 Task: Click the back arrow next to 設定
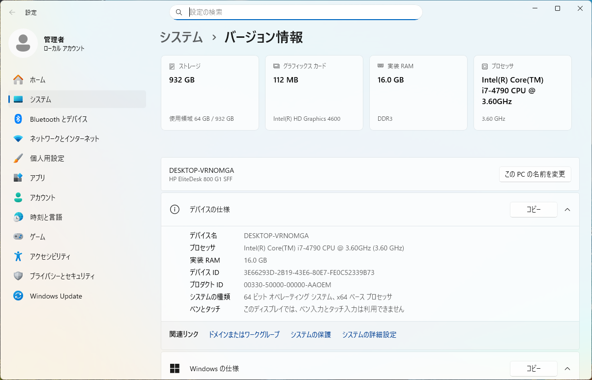[12, 12]
